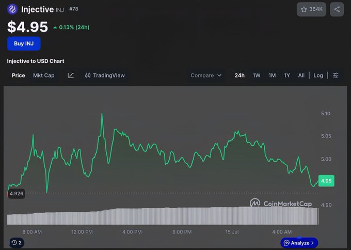Open the TradingView chart mode
351x250 pixels.
(x=105, y=75)
